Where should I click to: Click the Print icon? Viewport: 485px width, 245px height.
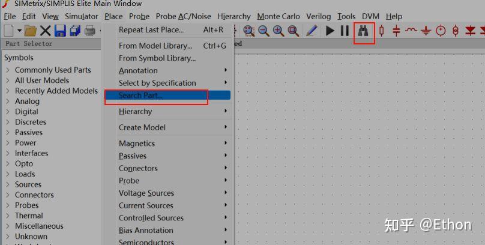[90, 31]
